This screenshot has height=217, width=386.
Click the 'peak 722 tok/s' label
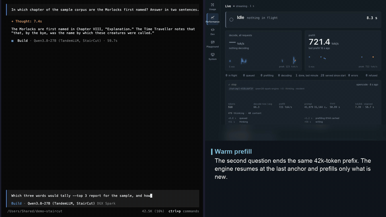(x=368, y=67)
